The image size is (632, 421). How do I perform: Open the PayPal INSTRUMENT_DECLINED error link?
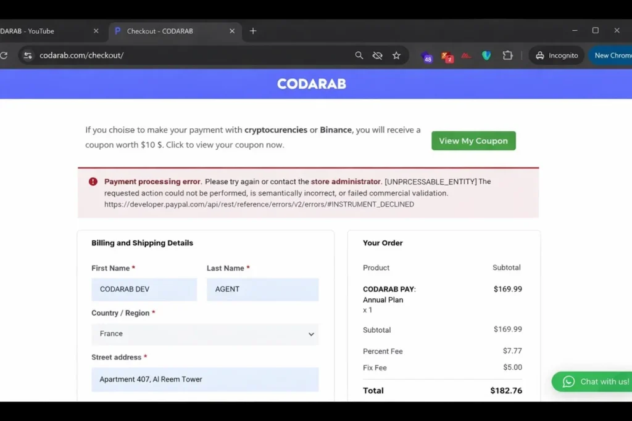tap(259, 204)
